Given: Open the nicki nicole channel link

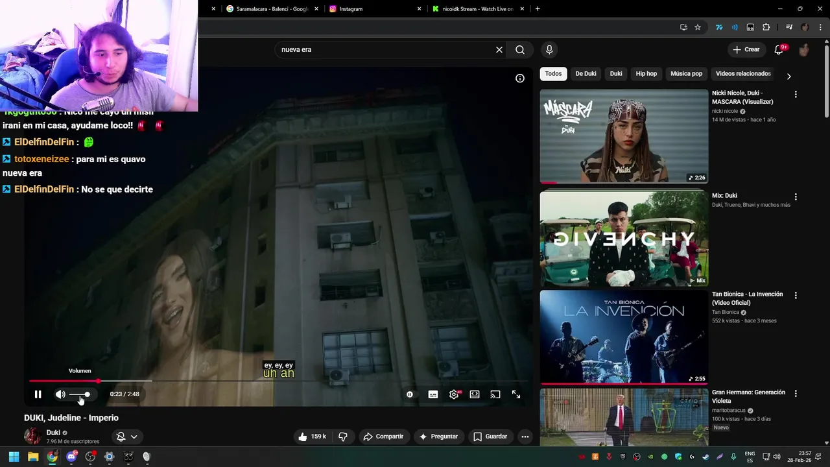Looking at the screenshot, I should tap(725, 111).
